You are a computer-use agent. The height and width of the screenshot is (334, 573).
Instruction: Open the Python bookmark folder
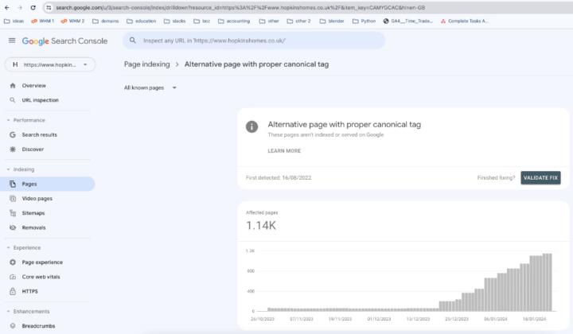(364, 21)
